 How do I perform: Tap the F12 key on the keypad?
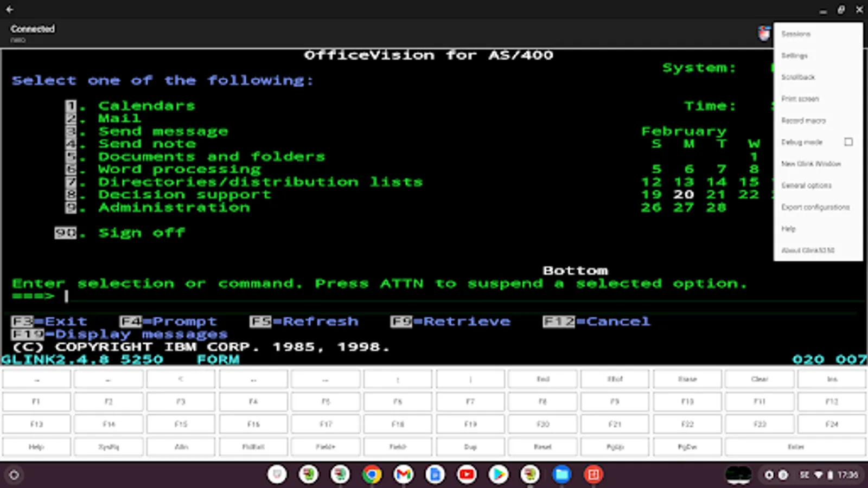pos(832,402)
